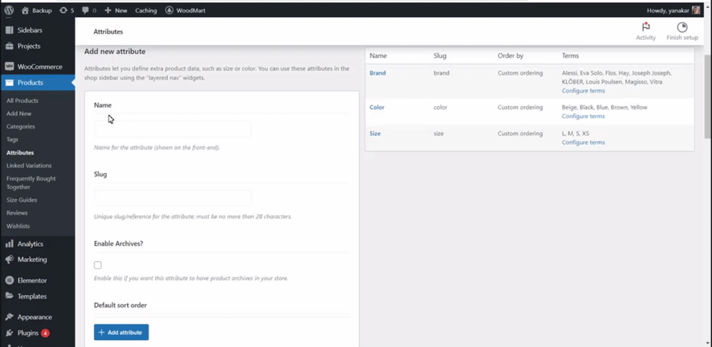Click the "L, M, S, XS" terms text
Viewport: 712px width, 347px height.
[x=575, y=134]
